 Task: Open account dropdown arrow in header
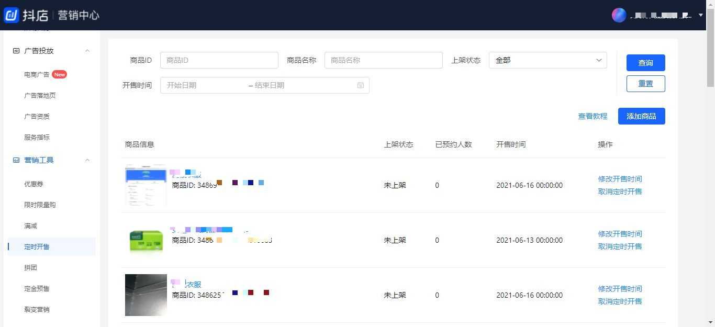click(701, 15)
